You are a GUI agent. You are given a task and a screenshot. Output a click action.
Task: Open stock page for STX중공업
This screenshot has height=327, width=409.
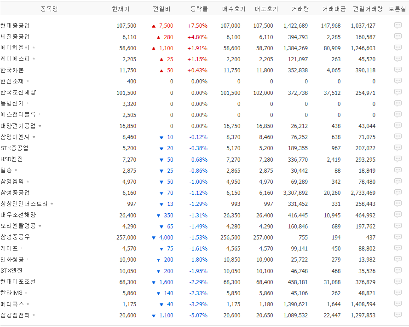[x=14, y=148]
